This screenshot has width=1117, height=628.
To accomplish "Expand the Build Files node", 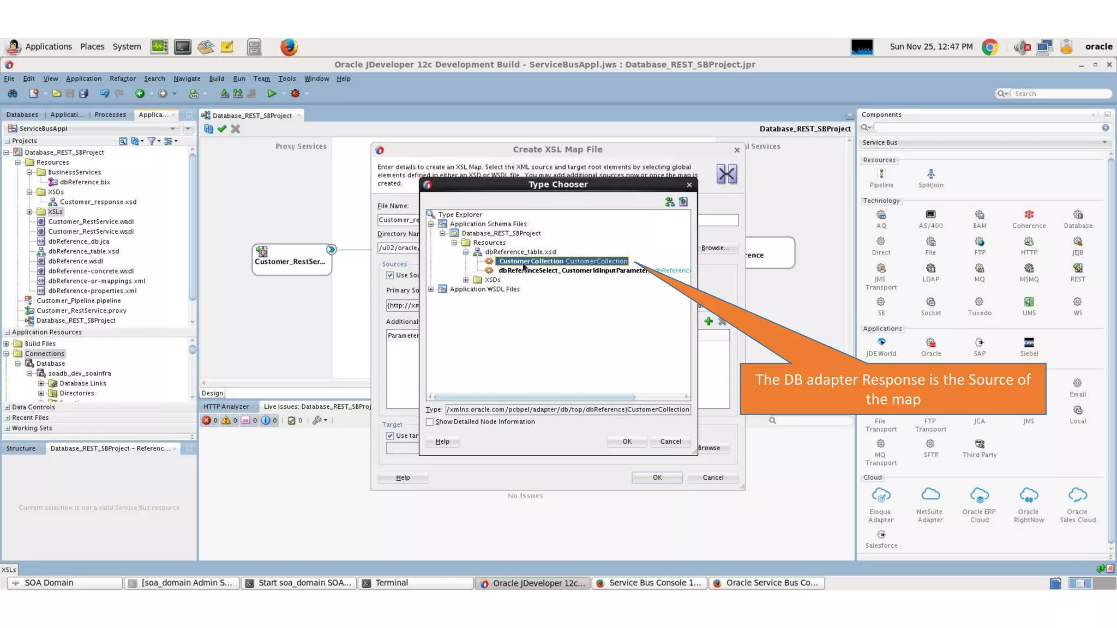I will (7, 344).
